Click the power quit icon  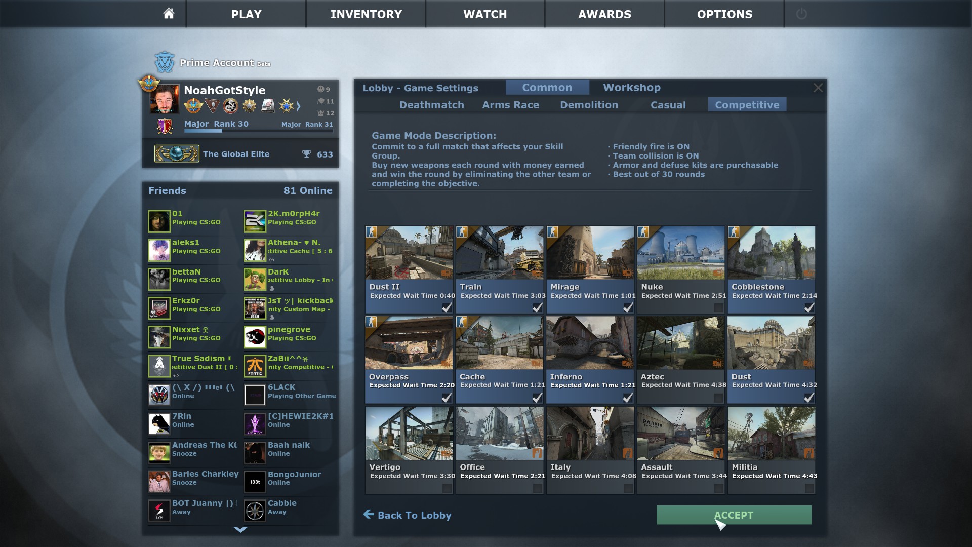[x=801, y=14]
